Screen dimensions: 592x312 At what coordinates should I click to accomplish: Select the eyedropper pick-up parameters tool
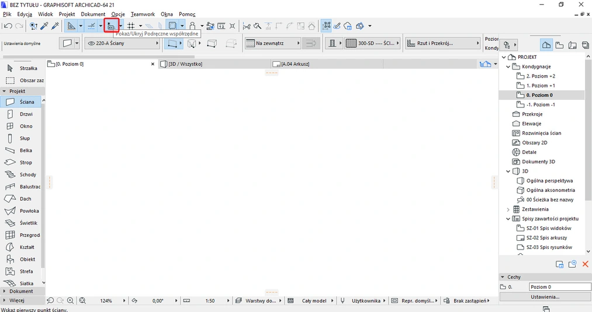click(x=44, y=26)
